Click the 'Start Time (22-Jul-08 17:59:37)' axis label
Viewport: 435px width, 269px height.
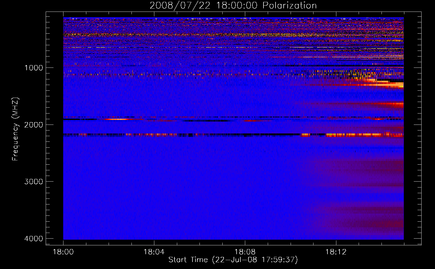coord(233,260)
